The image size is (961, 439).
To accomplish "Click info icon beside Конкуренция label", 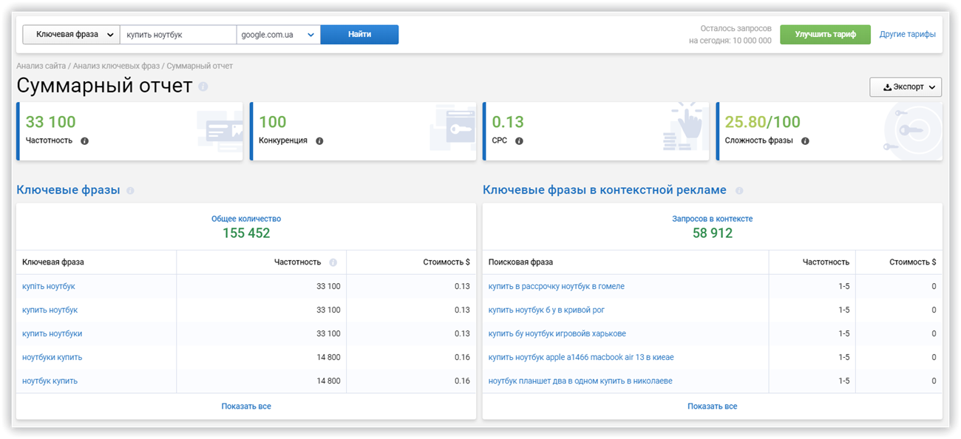I will (x=319, y=140).
